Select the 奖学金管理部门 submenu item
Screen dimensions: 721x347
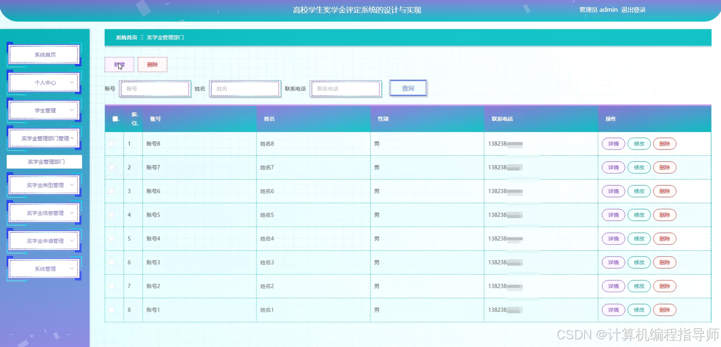44,162
